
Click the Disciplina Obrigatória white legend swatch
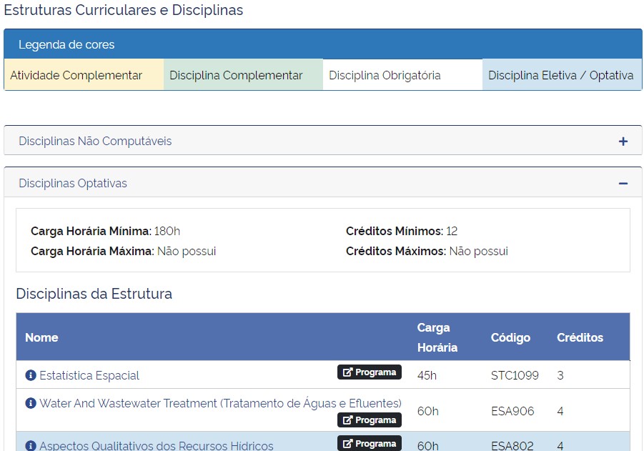tap(402, 75)
